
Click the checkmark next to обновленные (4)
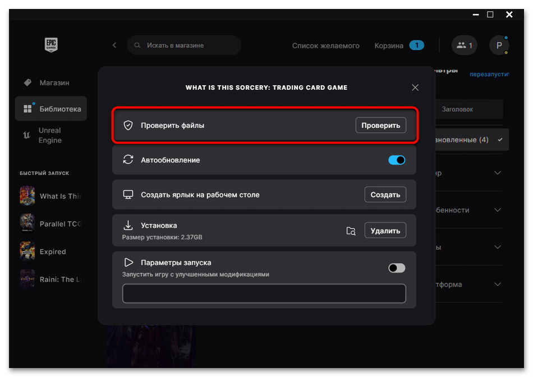coord(500,140)
